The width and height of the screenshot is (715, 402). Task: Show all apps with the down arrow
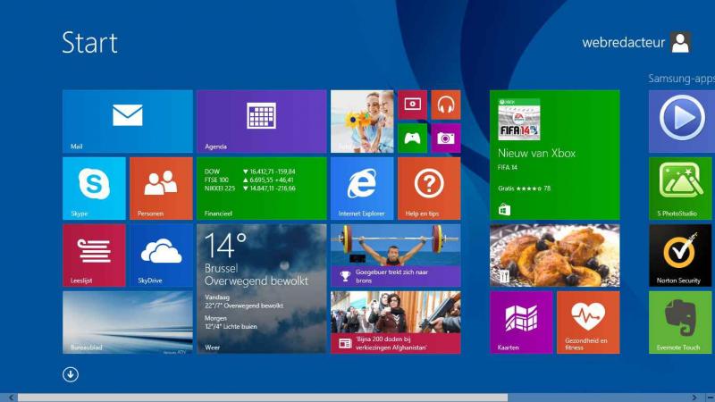71,374
